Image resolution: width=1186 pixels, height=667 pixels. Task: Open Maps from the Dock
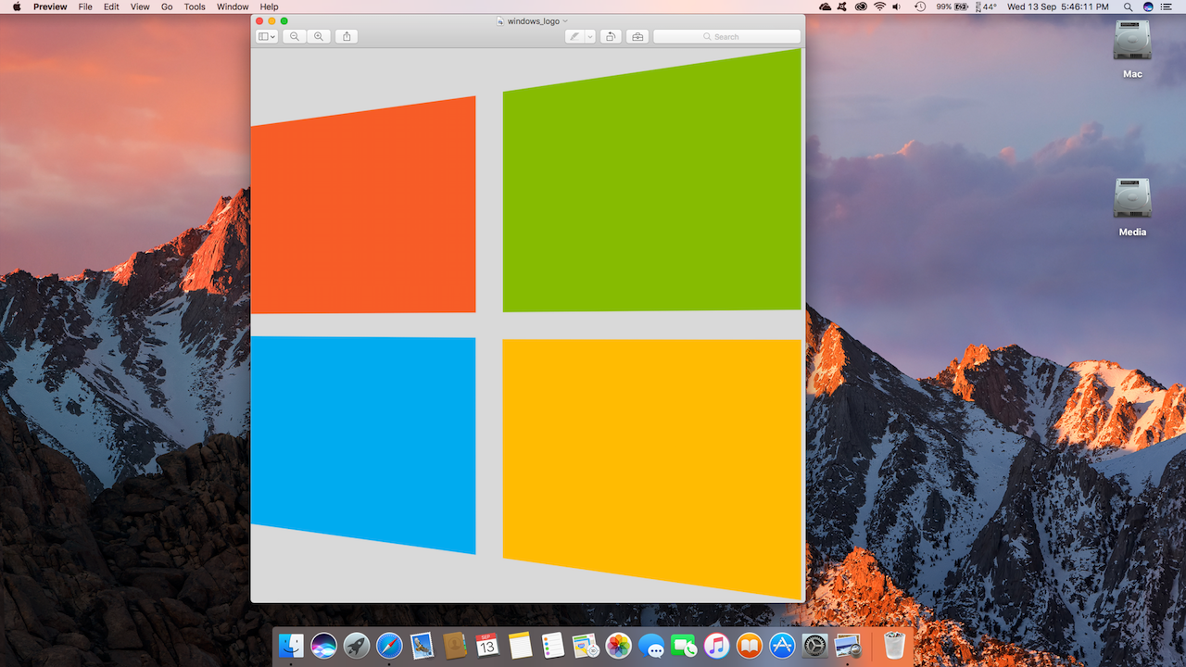[x=586, y=645]
